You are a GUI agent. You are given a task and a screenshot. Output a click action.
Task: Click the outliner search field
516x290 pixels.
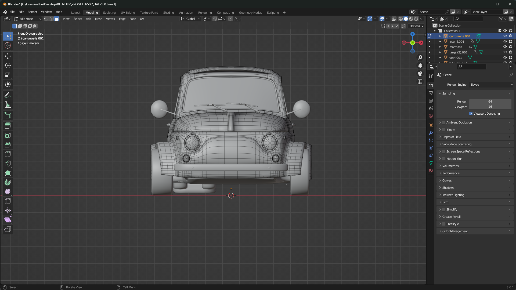click(468, 19)
